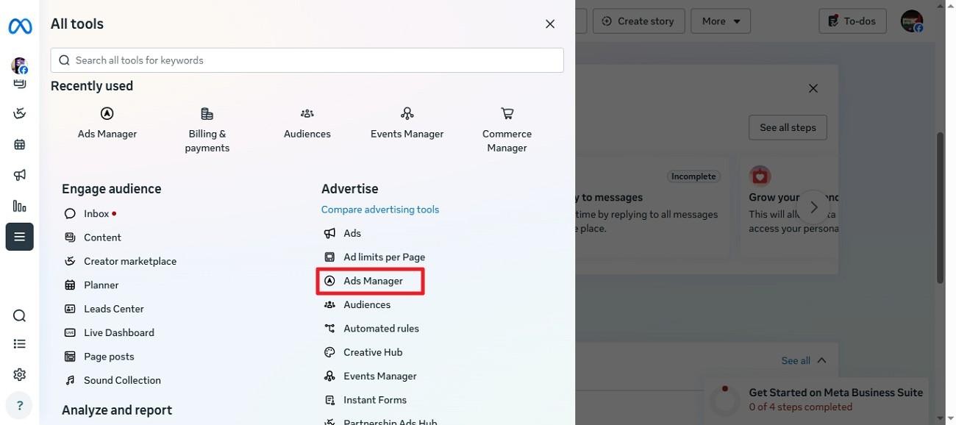
Task: Click the See all steps button
Action: (x=788, y=127)
